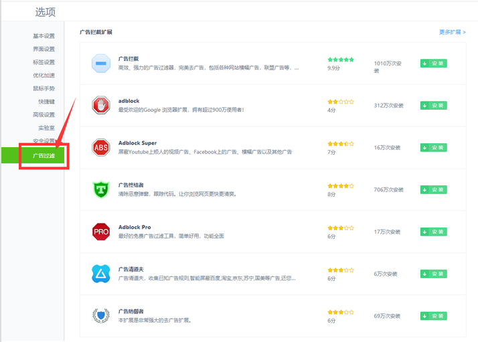478x342 pixels.
Task: Click the 7分 score of Adblock Super
Action: click(x=331, y=152)
